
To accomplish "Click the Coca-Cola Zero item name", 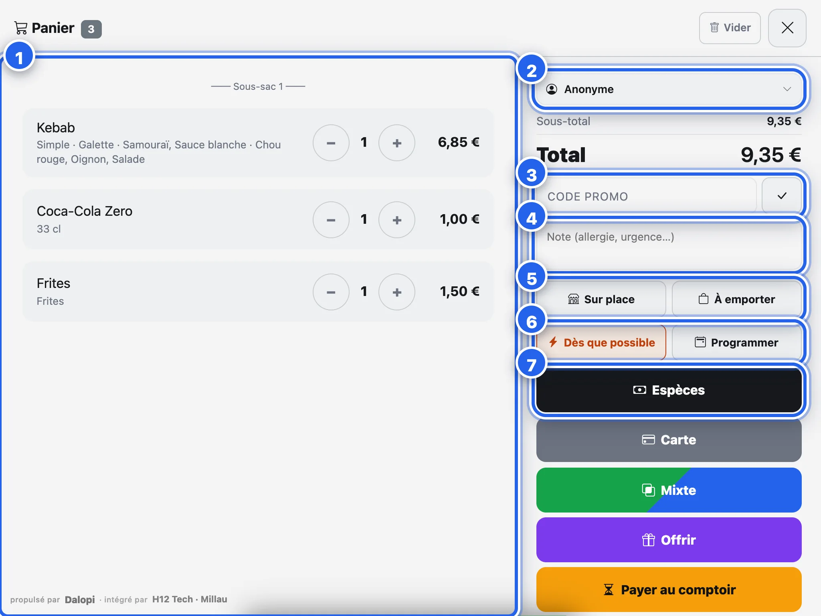I will pos(85,211).
